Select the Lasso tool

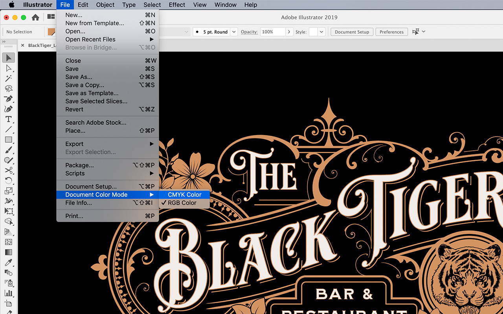9,88
